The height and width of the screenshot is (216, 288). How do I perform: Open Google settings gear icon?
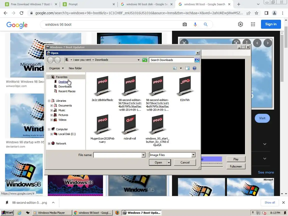[240, 24]
